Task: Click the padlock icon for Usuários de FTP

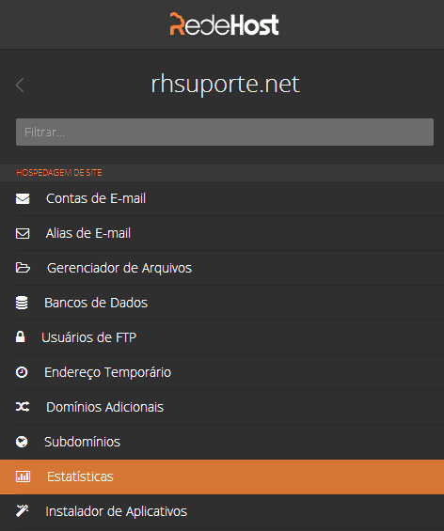Action: coord(21,337)
